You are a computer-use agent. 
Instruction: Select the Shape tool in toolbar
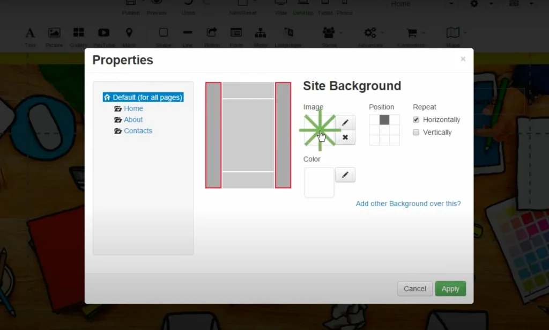[164, 37]
